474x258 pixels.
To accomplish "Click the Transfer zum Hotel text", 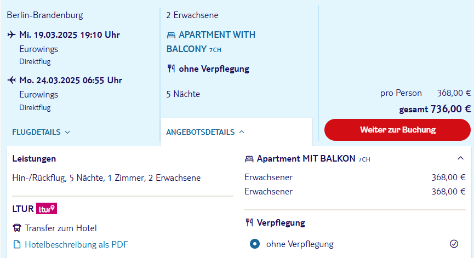I will pyautogui.click(x=61, y=228).
